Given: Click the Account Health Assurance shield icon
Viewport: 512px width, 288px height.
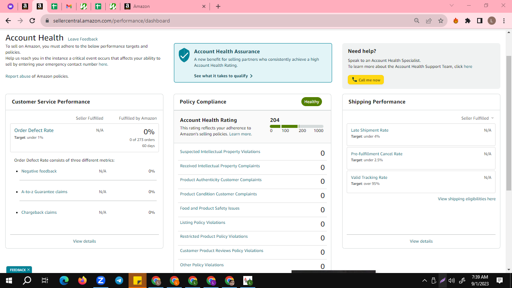Looking at the screenshot, I should click(x=184, y=55).
